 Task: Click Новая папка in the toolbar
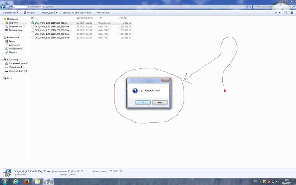[x=102, y=13]
